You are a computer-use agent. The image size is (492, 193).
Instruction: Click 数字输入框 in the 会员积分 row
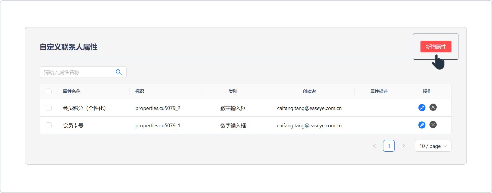[233, 108]
